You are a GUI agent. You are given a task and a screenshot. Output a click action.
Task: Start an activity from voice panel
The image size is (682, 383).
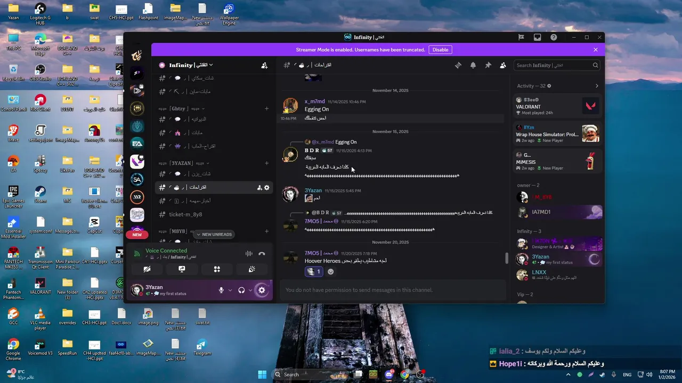point(217,269)
